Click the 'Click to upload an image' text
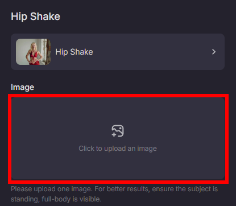 tap(118, 149)
